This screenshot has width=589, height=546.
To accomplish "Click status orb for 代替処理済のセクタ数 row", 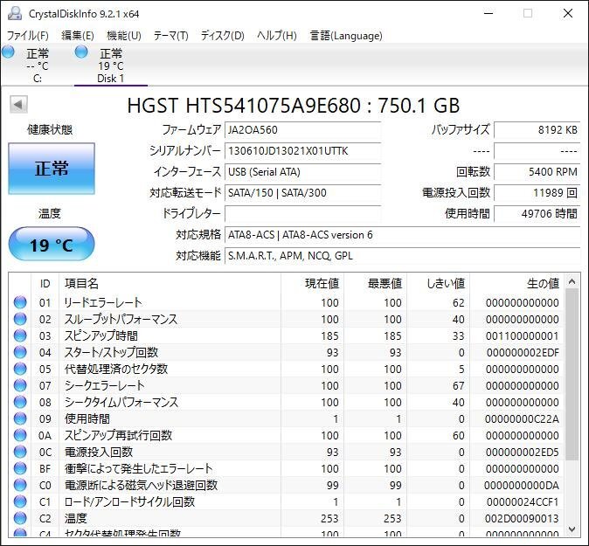I will coord(20,370).
